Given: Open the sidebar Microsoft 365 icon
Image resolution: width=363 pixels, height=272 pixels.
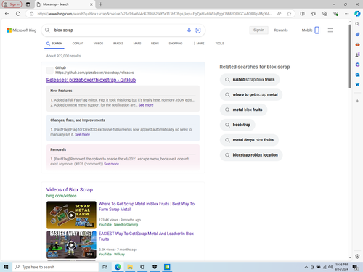Looking at the screenshot, I should (x=357, y=65).
